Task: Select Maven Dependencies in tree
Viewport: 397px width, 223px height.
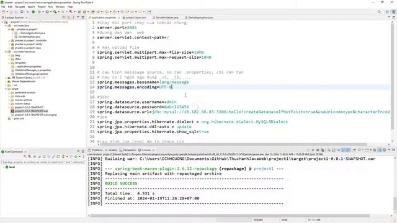Action: click(x=24, y=81)
